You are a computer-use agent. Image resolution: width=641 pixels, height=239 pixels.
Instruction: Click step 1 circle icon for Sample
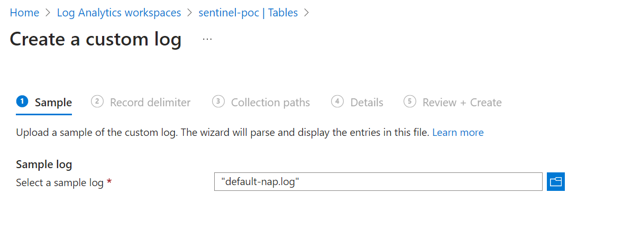click(x=22, y=102)
